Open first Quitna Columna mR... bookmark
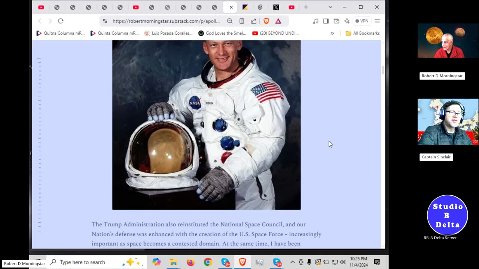479x269 pixels. (60, 33)
